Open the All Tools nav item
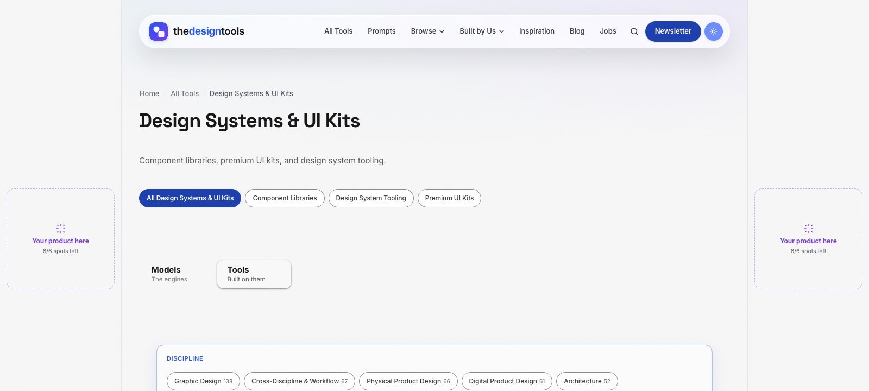The width and height of the screenshot is (869, 391). pyautogui.click(x=338, y=31)
